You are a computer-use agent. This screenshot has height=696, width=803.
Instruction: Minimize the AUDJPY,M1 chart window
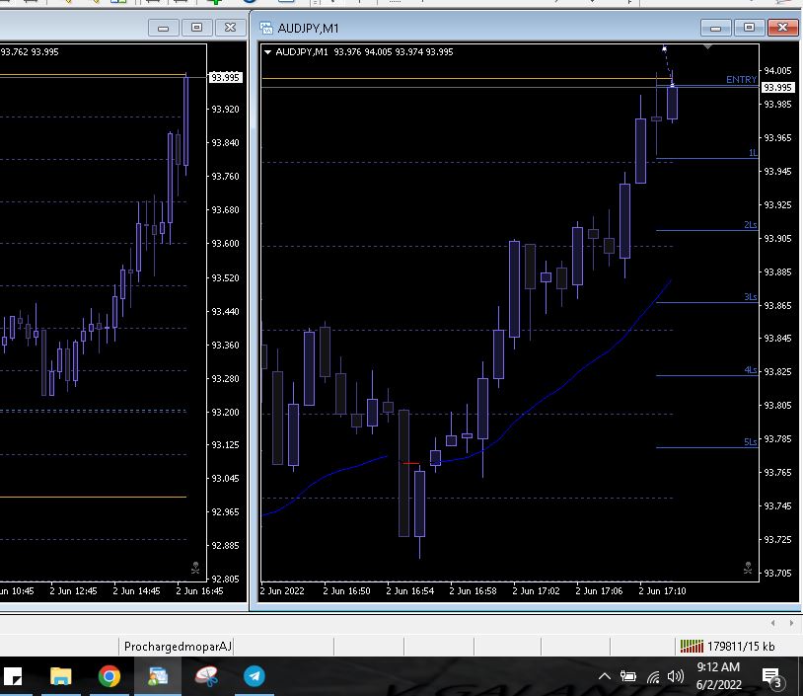click(715, 28)
